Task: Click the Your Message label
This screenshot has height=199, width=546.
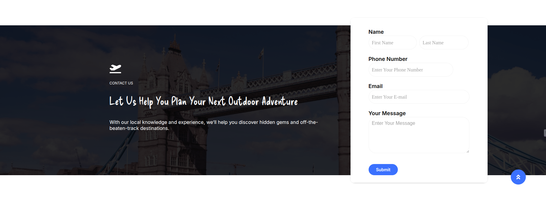Action: [387, 113]
